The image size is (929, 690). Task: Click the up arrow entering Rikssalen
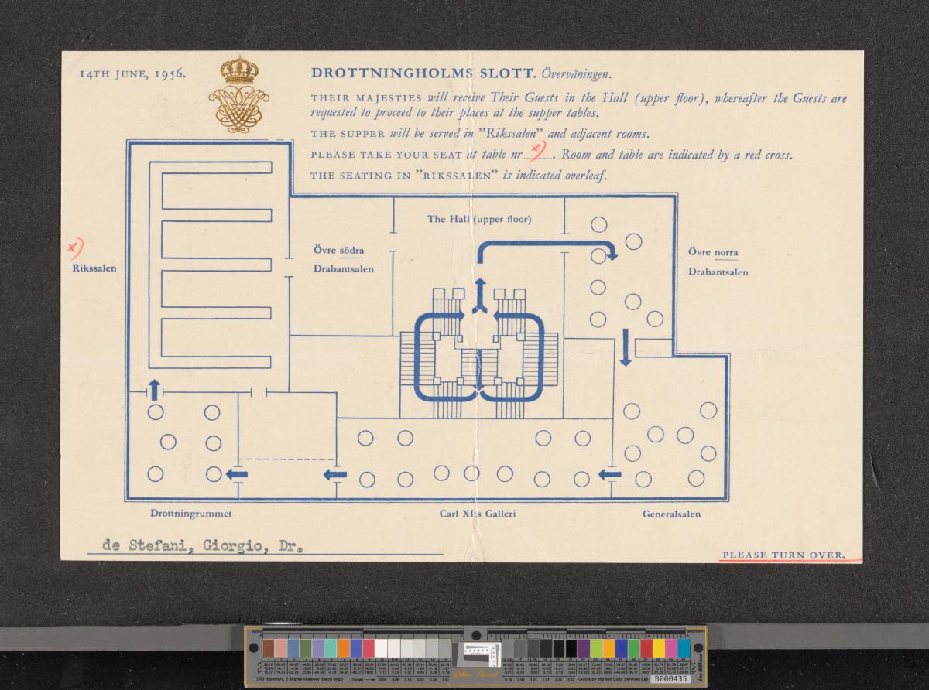click(x=154, y=388)
